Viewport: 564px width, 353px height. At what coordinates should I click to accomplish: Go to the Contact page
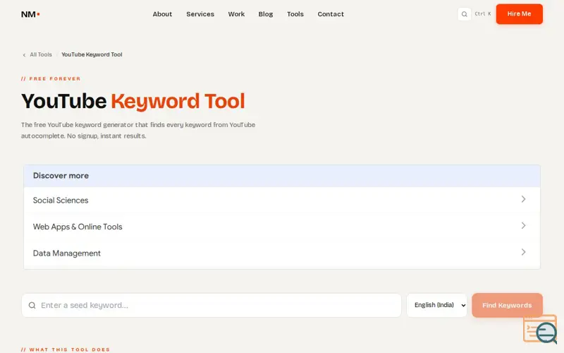(x=331, y=14)
